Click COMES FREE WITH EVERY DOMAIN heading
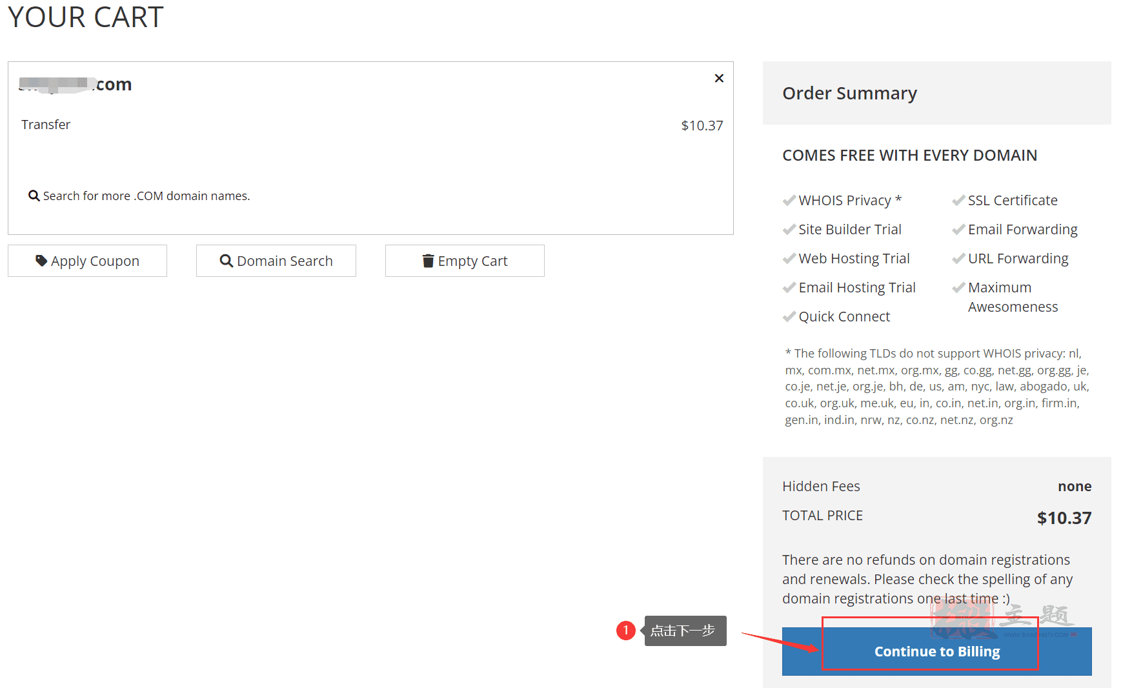Screen dimensions: 1132x688 pyautogui.click(x=910, y=155)
